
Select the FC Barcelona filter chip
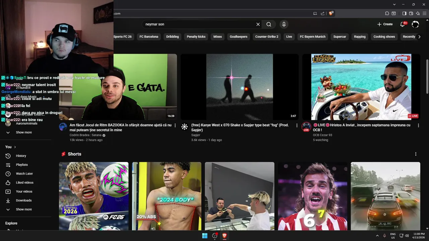tap(149, 37)
